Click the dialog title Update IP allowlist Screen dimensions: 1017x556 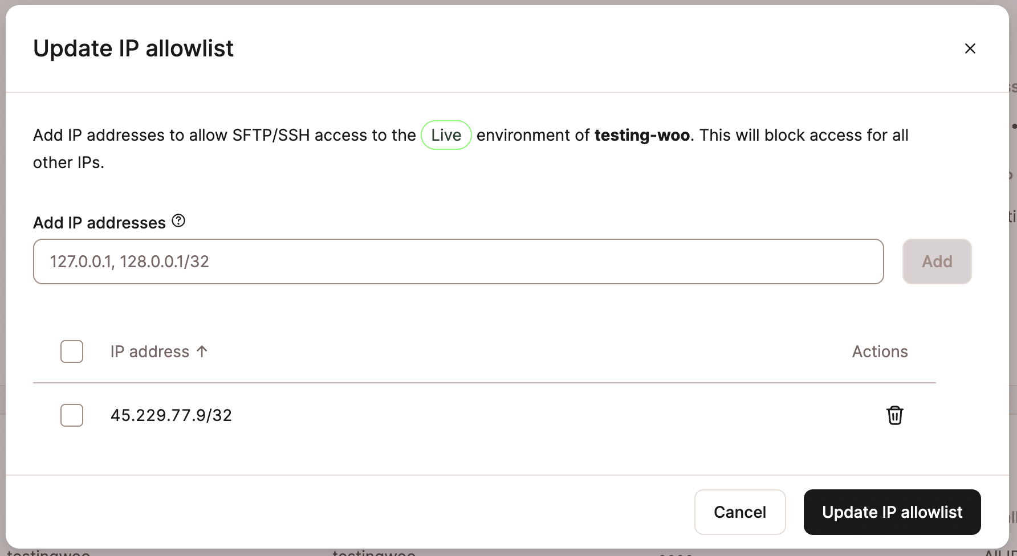[133, 48]
